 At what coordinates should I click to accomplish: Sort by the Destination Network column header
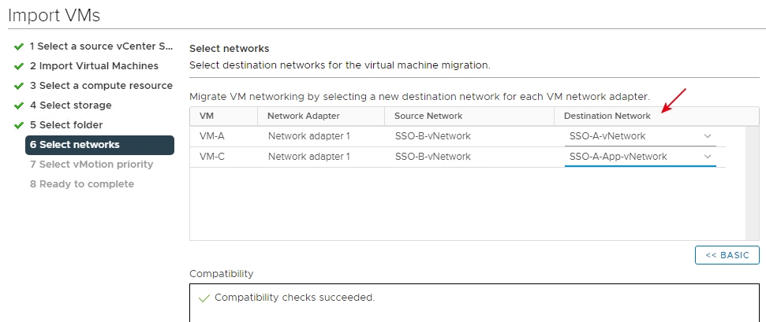607,117
